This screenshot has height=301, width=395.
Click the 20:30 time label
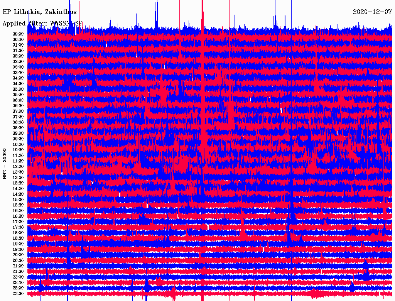18,260
